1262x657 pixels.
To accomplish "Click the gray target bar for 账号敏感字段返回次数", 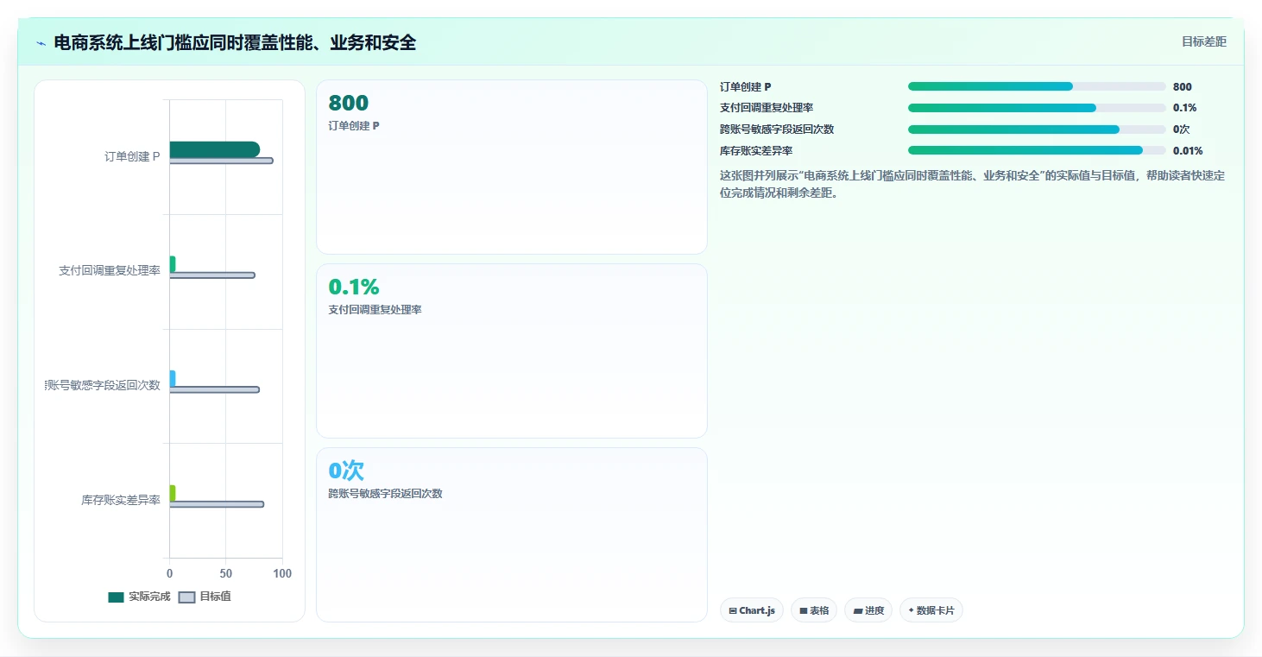I will (214, 389).
